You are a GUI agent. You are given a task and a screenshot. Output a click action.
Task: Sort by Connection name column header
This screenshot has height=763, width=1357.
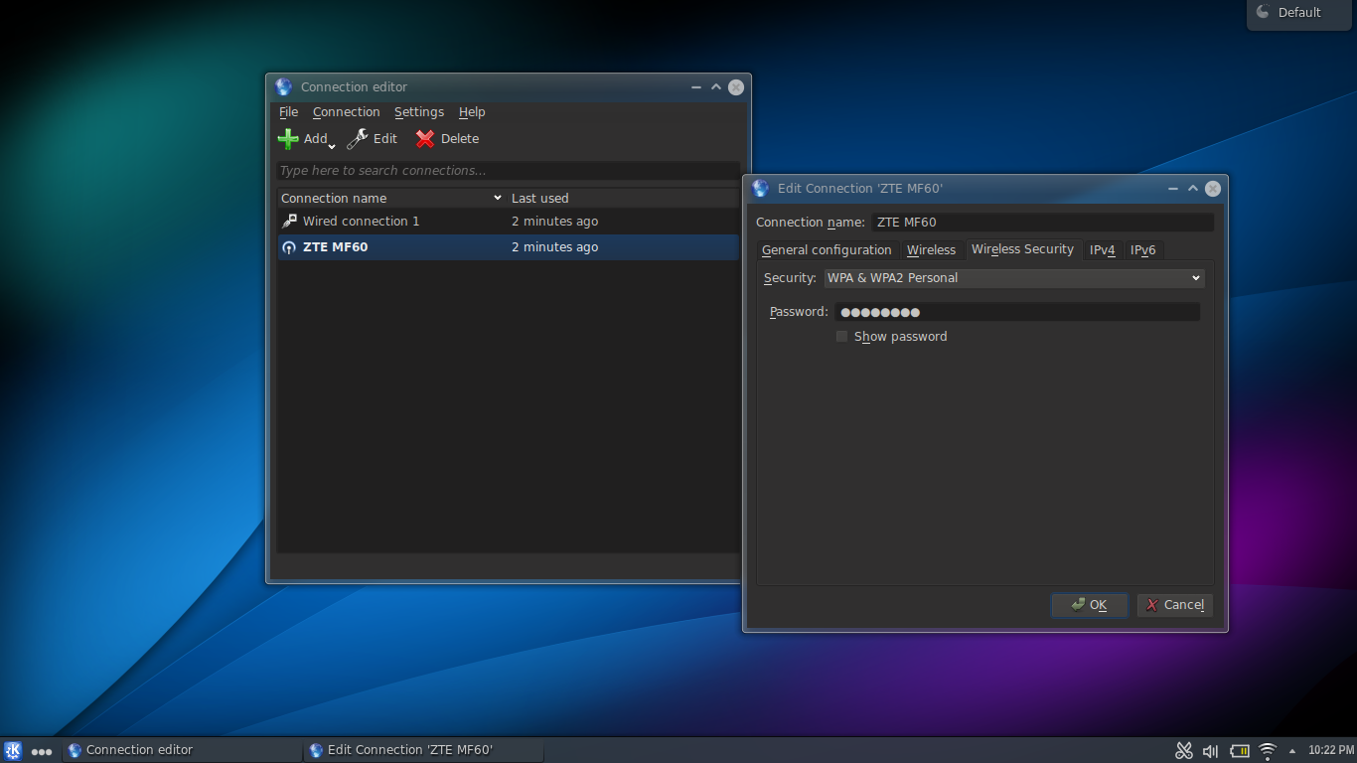click(x=391, y=198)
